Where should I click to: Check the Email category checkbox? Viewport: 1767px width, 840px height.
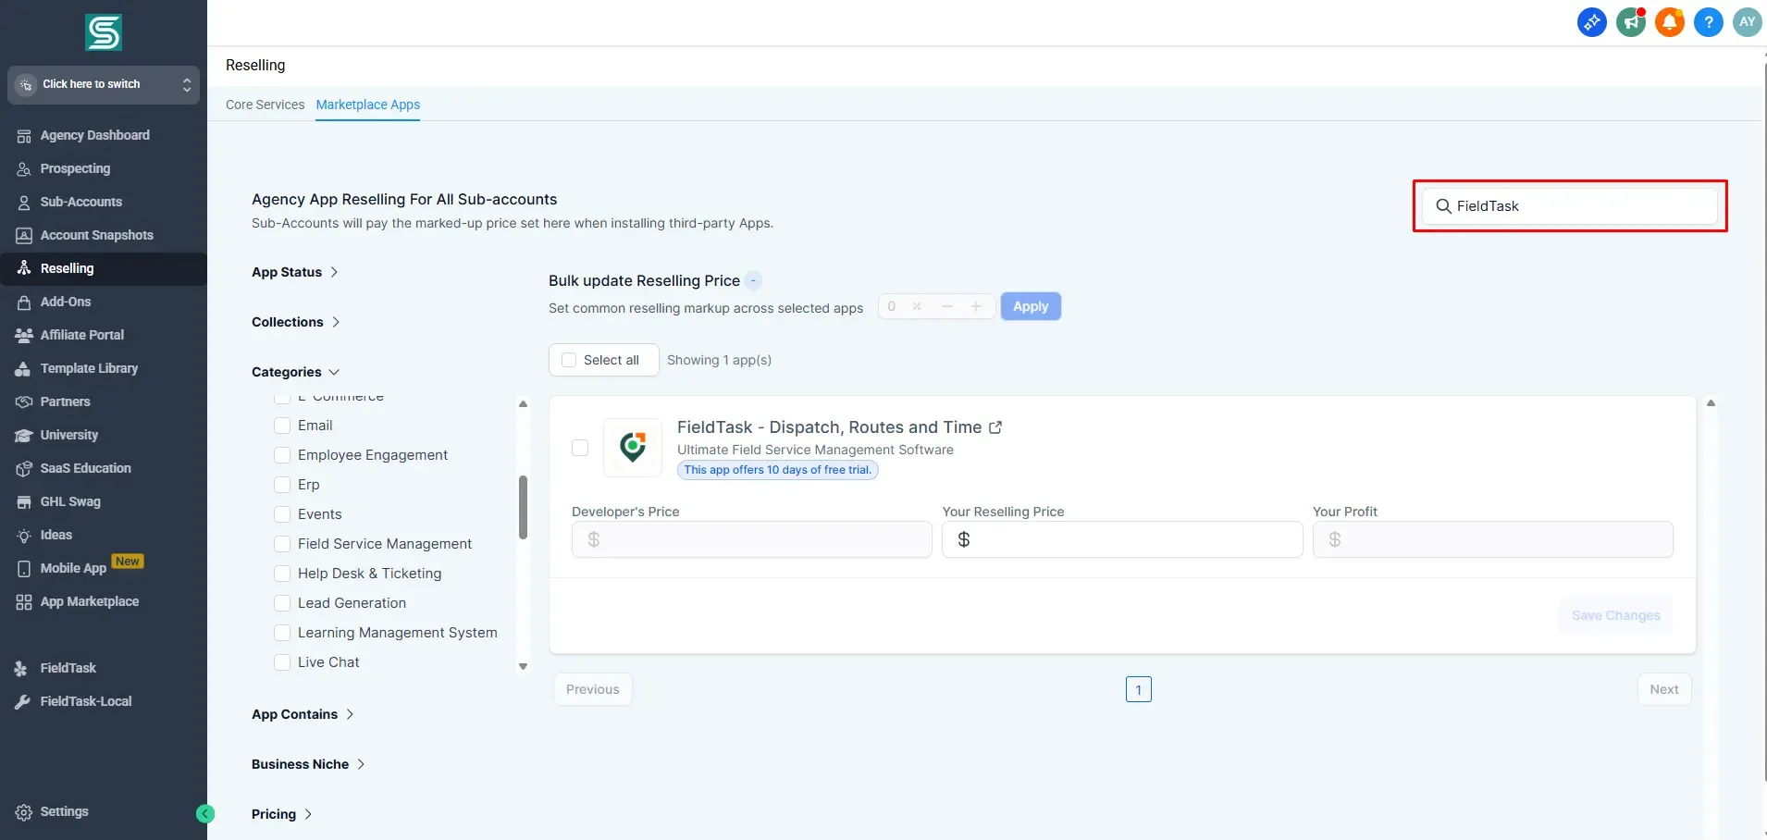[x=282, y=426]
